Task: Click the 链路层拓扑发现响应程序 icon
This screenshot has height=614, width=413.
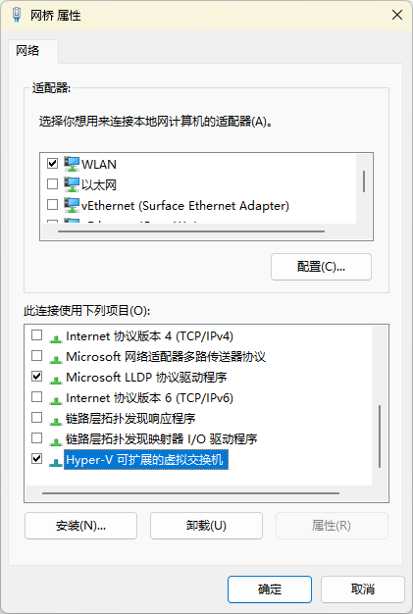Action: tap(56, 420)
